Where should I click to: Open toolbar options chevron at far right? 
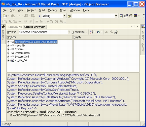[144, 16]
